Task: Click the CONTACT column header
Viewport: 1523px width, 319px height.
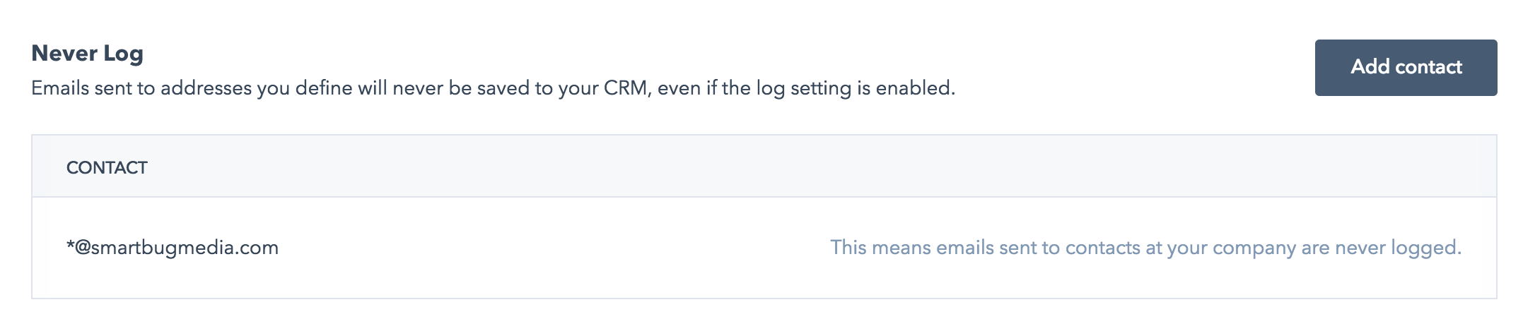Action: (x=107, y=167)
